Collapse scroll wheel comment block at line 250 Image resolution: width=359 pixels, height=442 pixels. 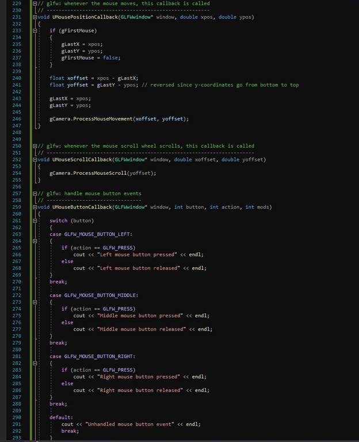tap(35, 146)
